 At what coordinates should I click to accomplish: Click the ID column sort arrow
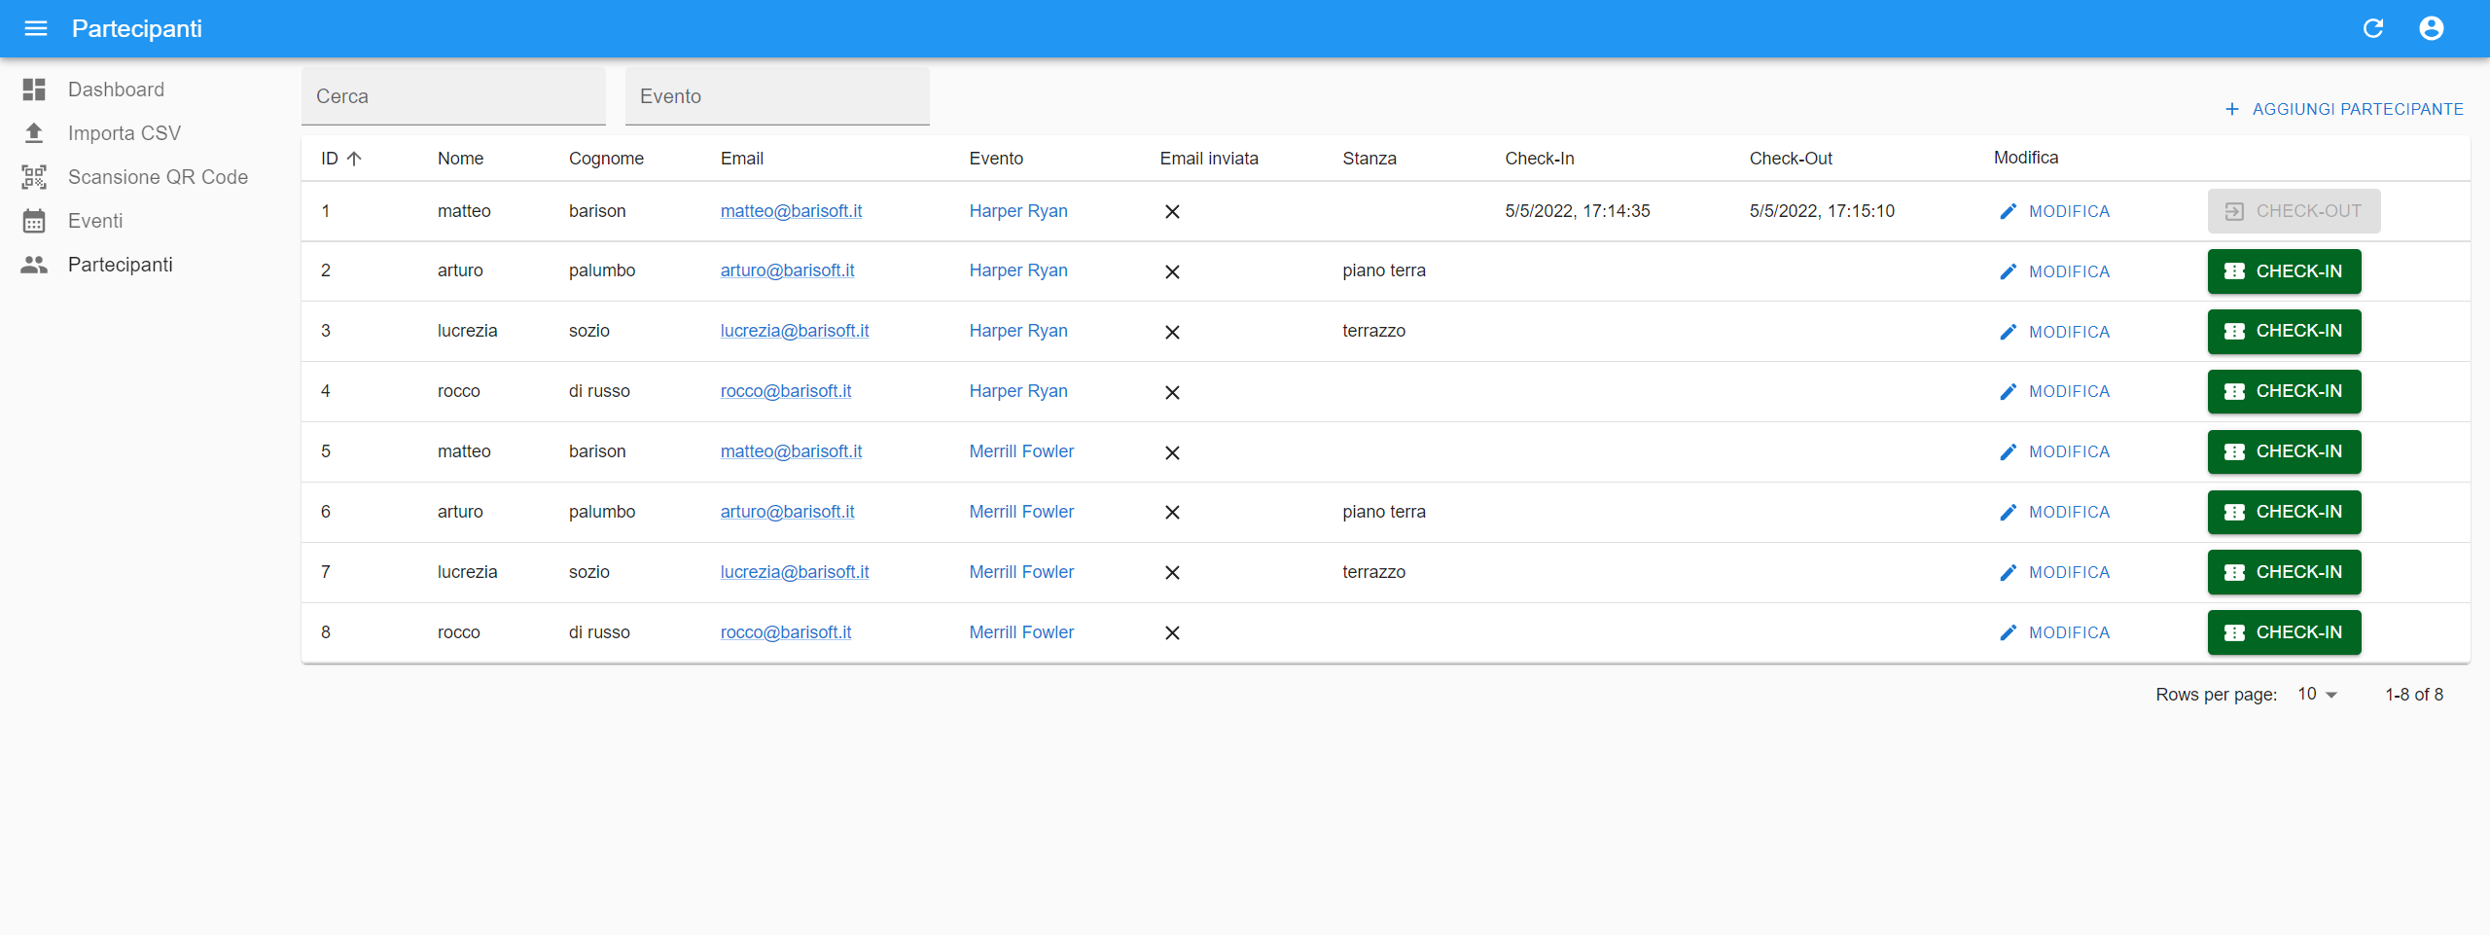point(354,159)
